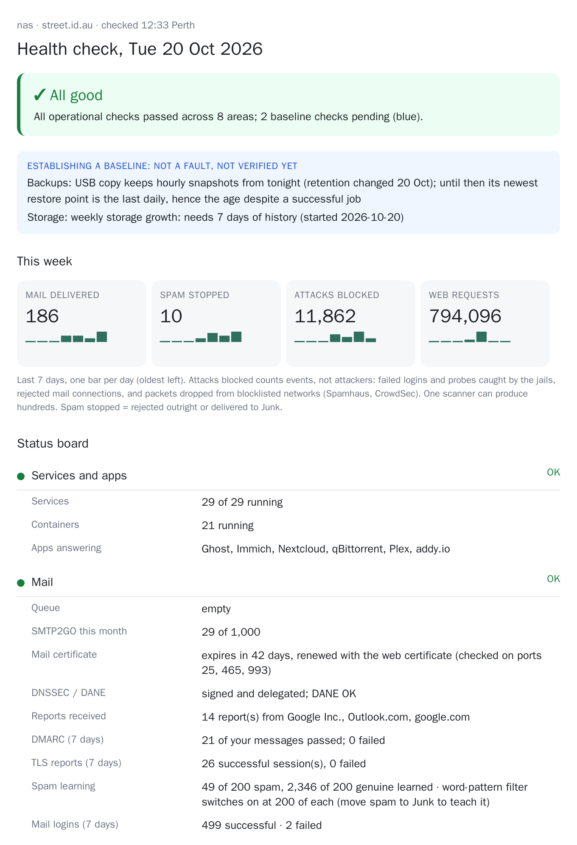The height and width of the screenshot is (845, 577).
Task: Select the Web Requests value 794,096
Action: pyautogui.click(x=465, y=316)
